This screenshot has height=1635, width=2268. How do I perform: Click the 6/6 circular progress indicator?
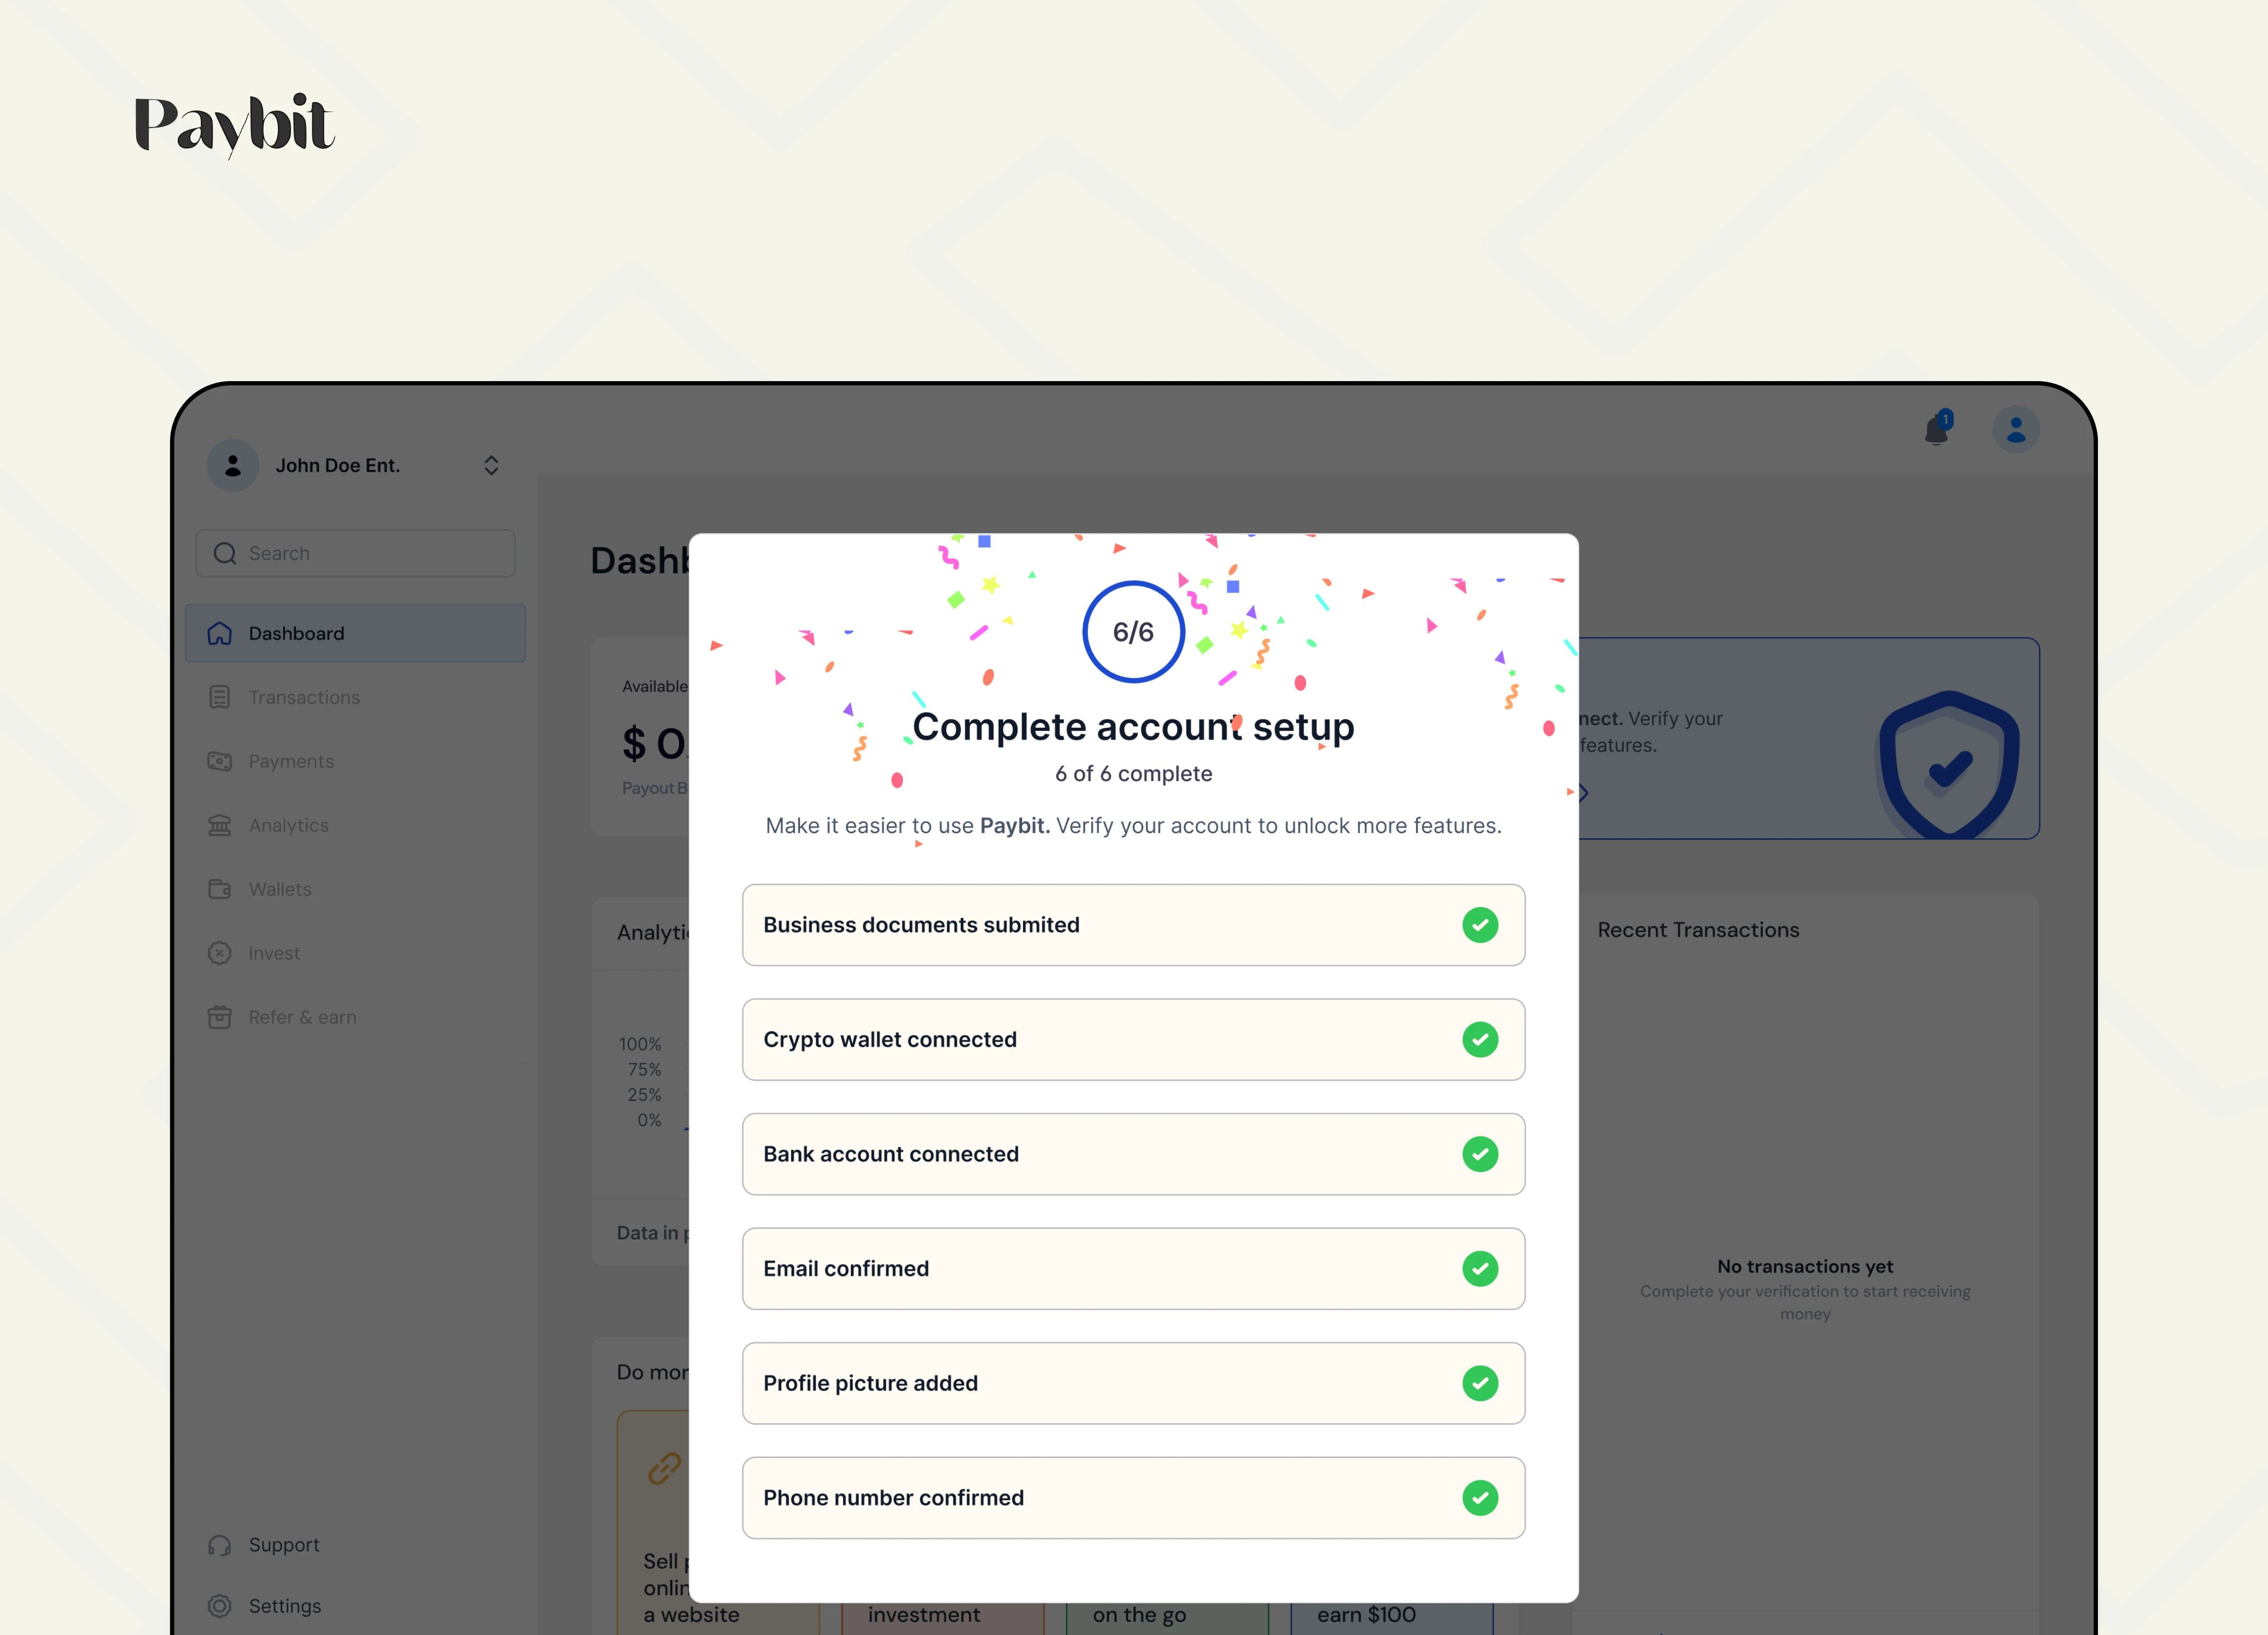(1133, 631)
